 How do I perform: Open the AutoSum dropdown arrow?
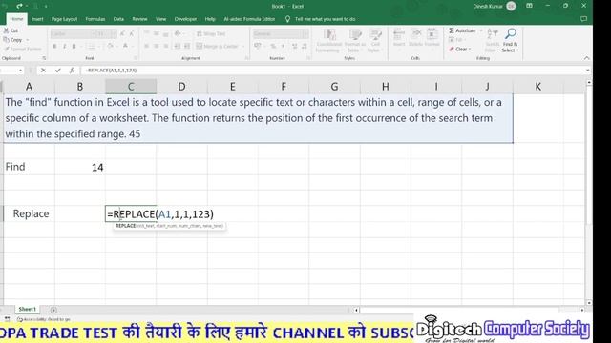481,30
